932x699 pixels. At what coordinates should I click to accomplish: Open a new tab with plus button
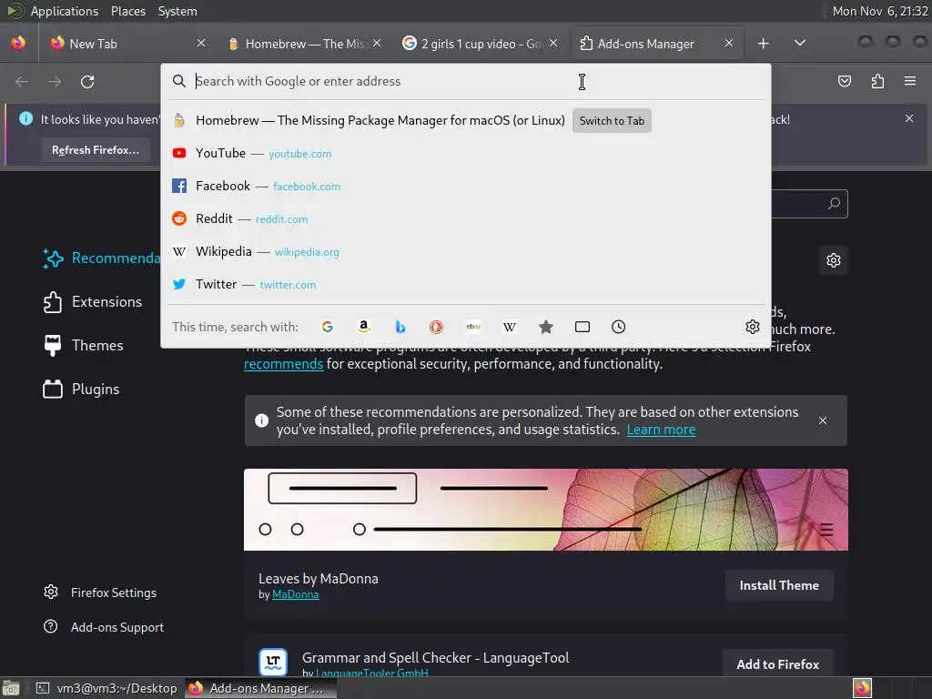[x=764, y=44]
